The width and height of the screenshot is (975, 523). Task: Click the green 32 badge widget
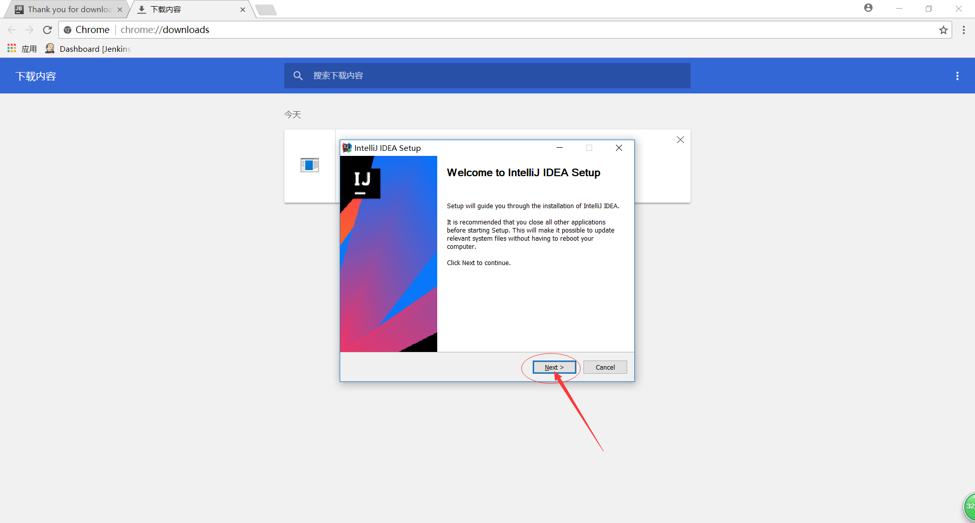pos(970,506)
